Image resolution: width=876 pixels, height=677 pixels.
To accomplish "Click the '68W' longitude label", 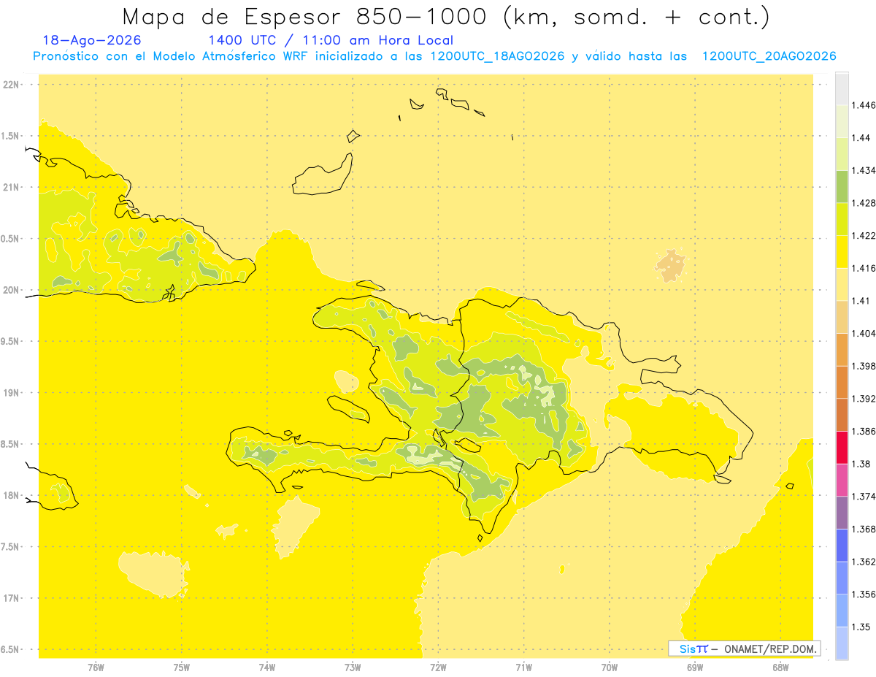I will point(780,667).
